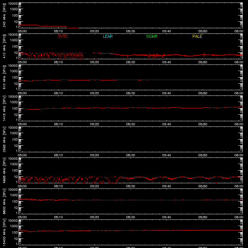This screenshot has height=248, width=248.
Task: Click the 100 tick label of the 8800 MHz plot
Action: [x=15, y=201]
